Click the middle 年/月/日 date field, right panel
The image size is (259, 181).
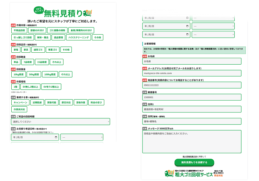click(166, 26)
